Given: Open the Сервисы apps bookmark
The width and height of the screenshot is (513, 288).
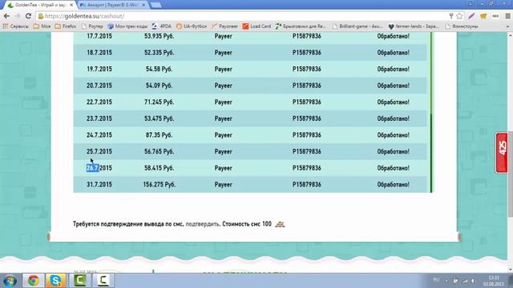Looking at the screenshot, I should click(x=16, y=26).
